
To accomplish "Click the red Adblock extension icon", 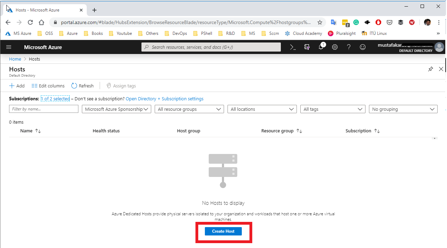I will (x=378, y=22).
